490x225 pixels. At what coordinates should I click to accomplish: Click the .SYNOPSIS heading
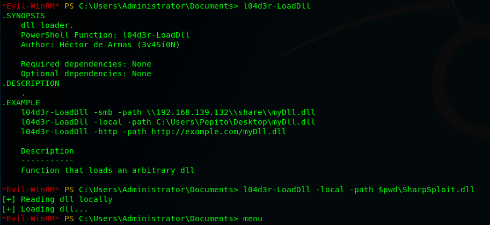[x=24, y=16]
